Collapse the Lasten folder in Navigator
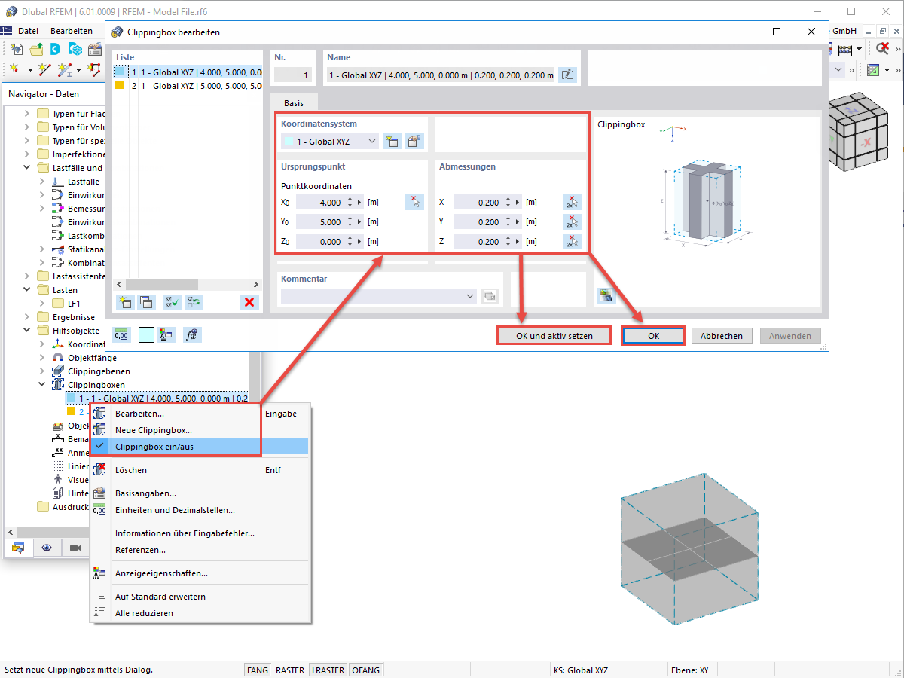The height and width of the screenshot is (678, 904). coord(27,290)
